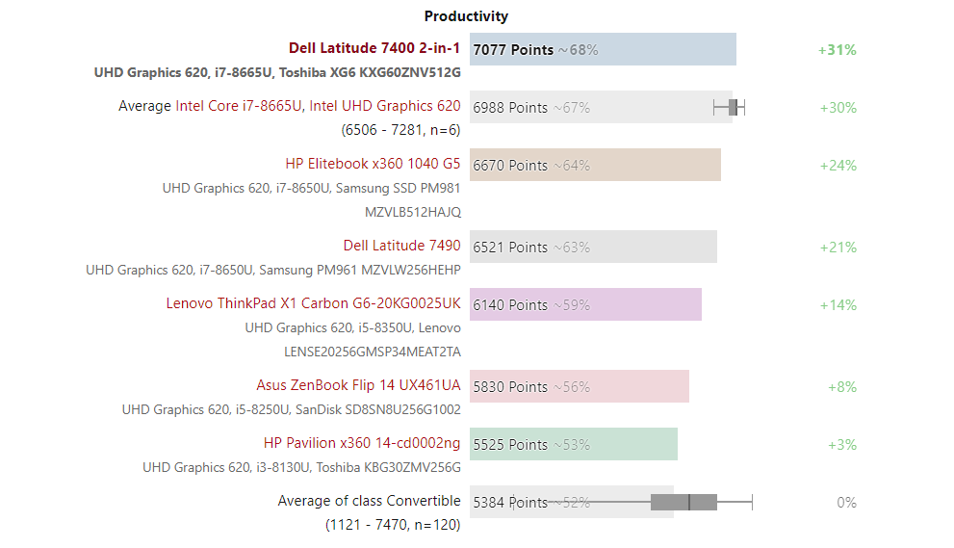Select the 5830 Points pink bar
This screenshot has width=954, height=548.
580,386
